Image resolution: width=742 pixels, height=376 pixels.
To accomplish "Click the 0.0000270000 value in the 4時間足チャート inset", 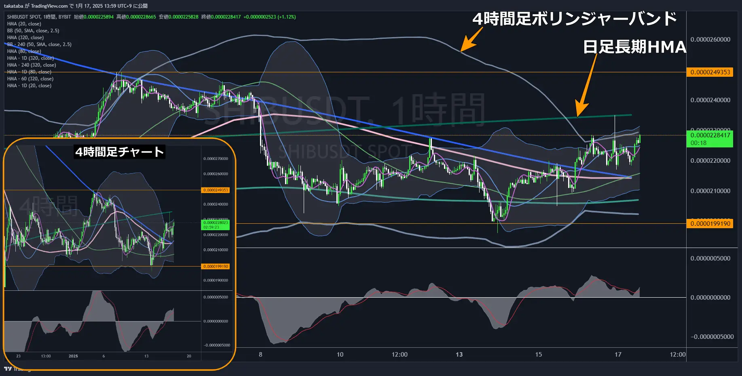I will click(216, 159).
